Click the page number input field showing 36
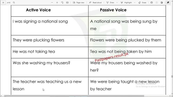173x97 pixels. pos(3,2)
